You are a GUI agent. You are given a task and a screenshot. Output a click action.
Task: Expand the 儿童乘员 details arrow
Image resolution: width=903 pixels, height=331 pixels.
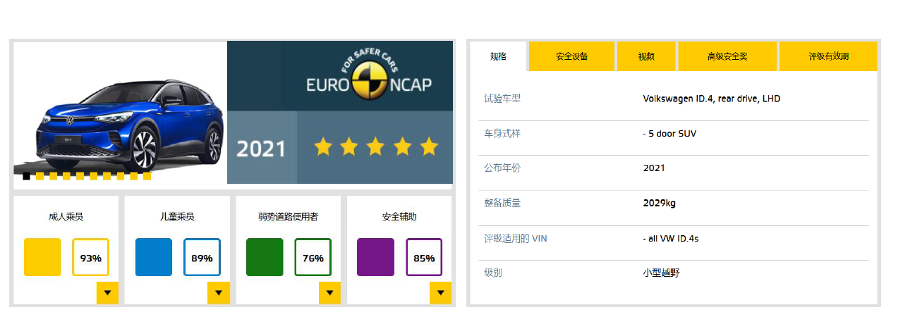218,293
